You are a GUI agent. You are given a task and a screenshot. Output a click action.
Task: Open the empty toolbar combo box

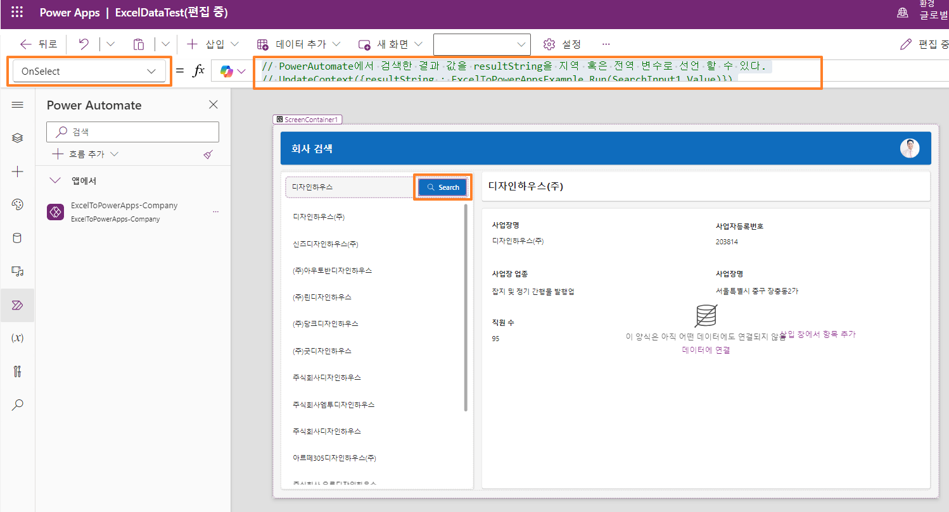[x=482, y=44]
